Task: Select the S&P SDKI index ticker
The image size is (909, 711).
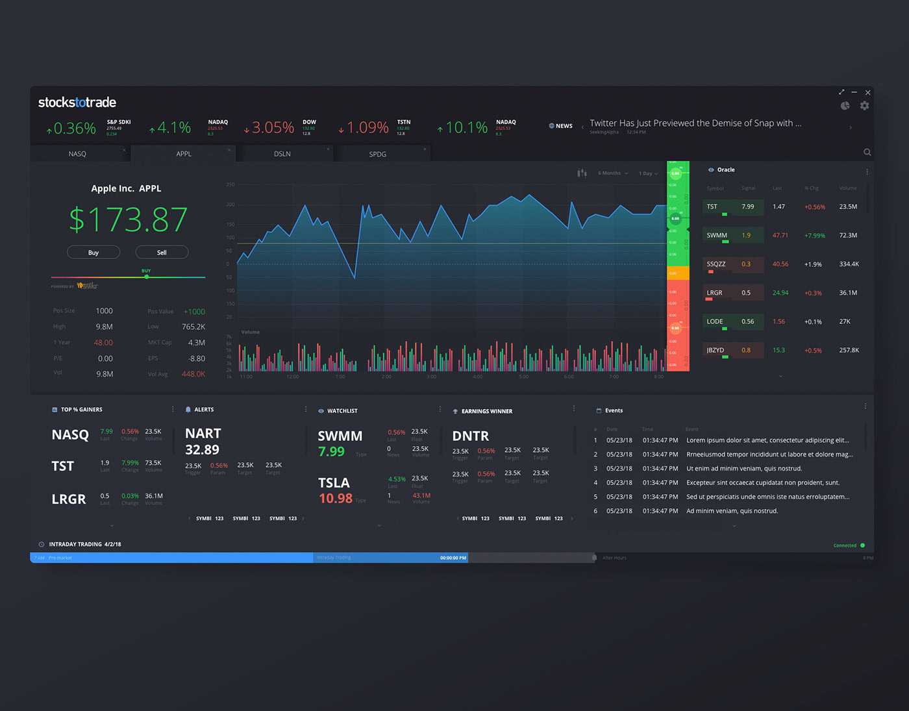Action: (88, 127)
